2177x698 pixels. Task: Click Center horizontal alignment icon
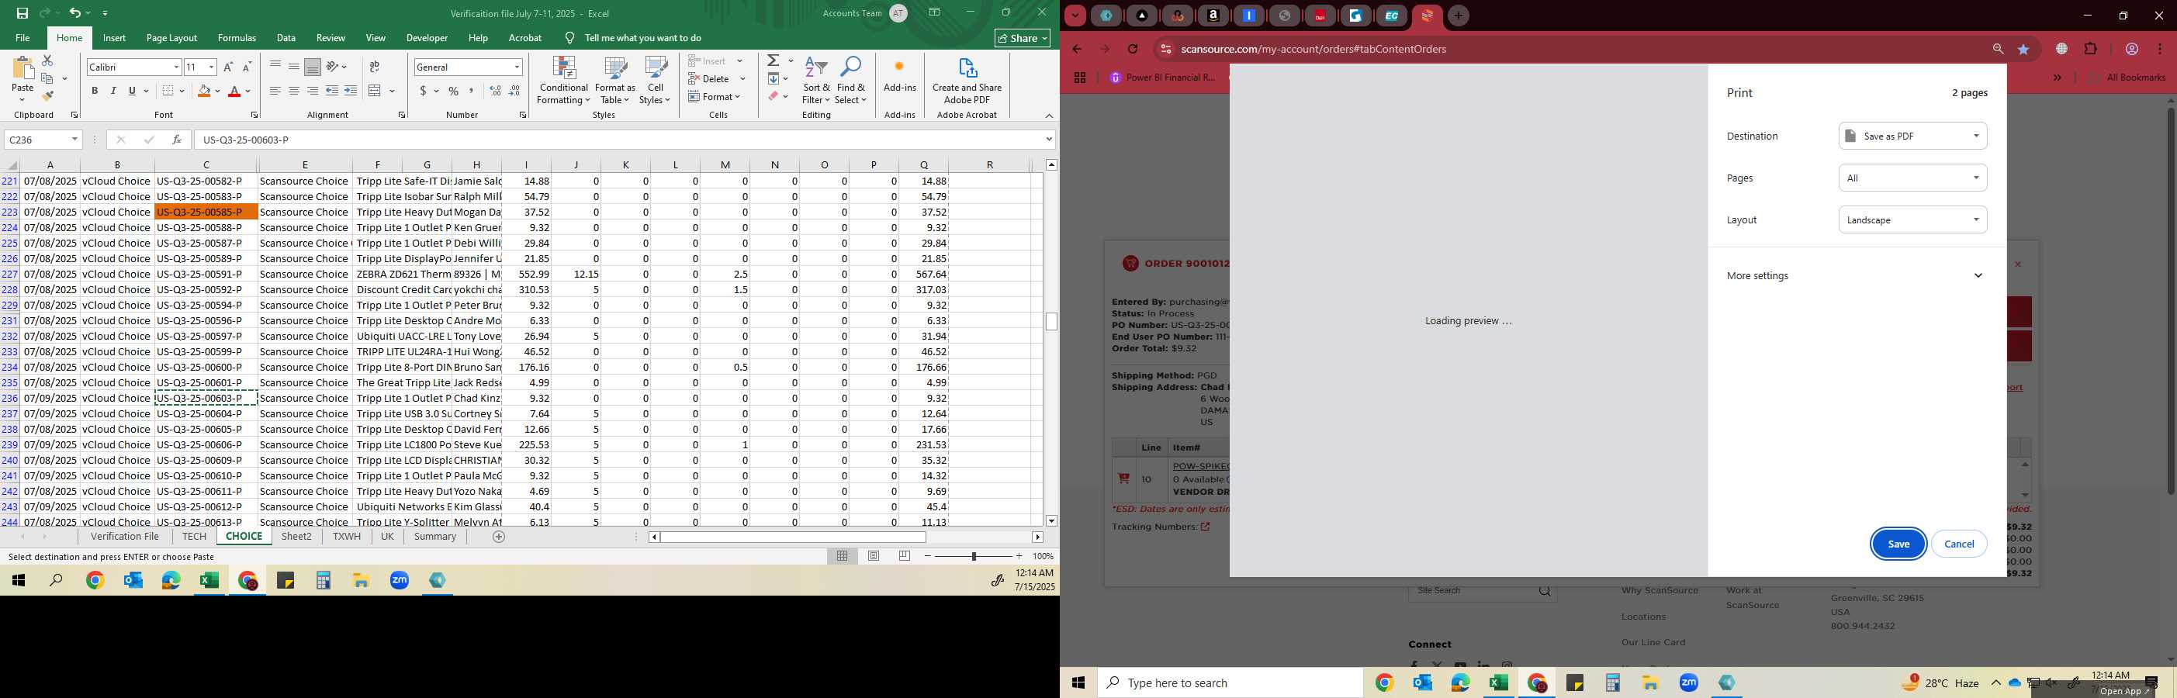coord(293,91)
